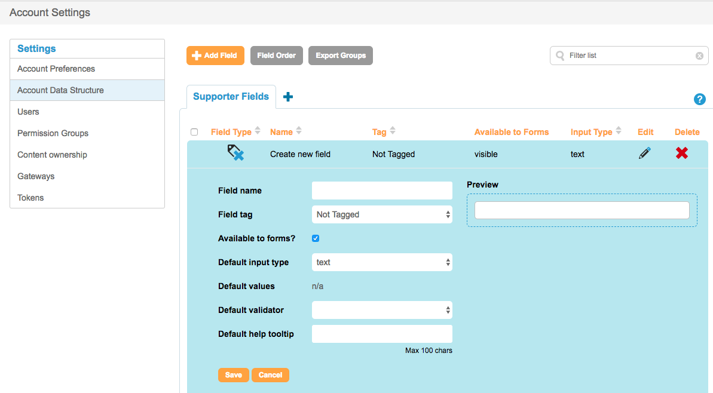Sort by Name column arrows

pos(299,131)
